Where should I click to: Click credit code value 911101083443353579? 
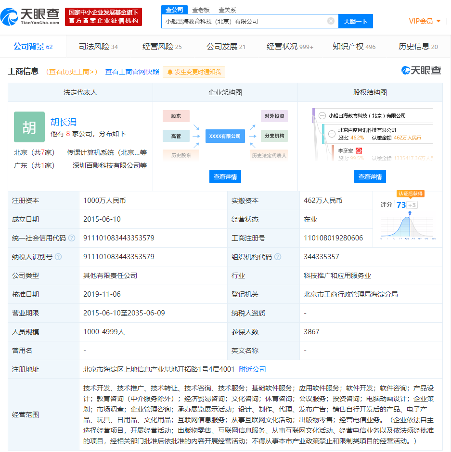point(118,238)
